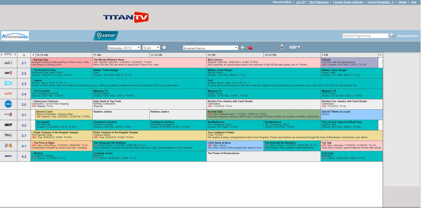Open the Cold Case listing

352,156
